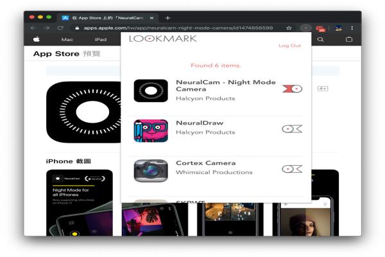Click Whimsical Productions developer name
The image size is (385, 257).
[214, 172]
